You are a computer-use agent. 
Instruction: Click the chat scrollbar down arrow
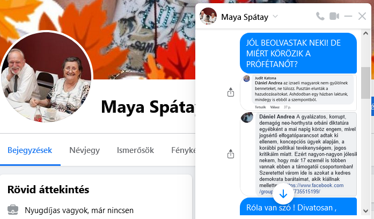365,211
